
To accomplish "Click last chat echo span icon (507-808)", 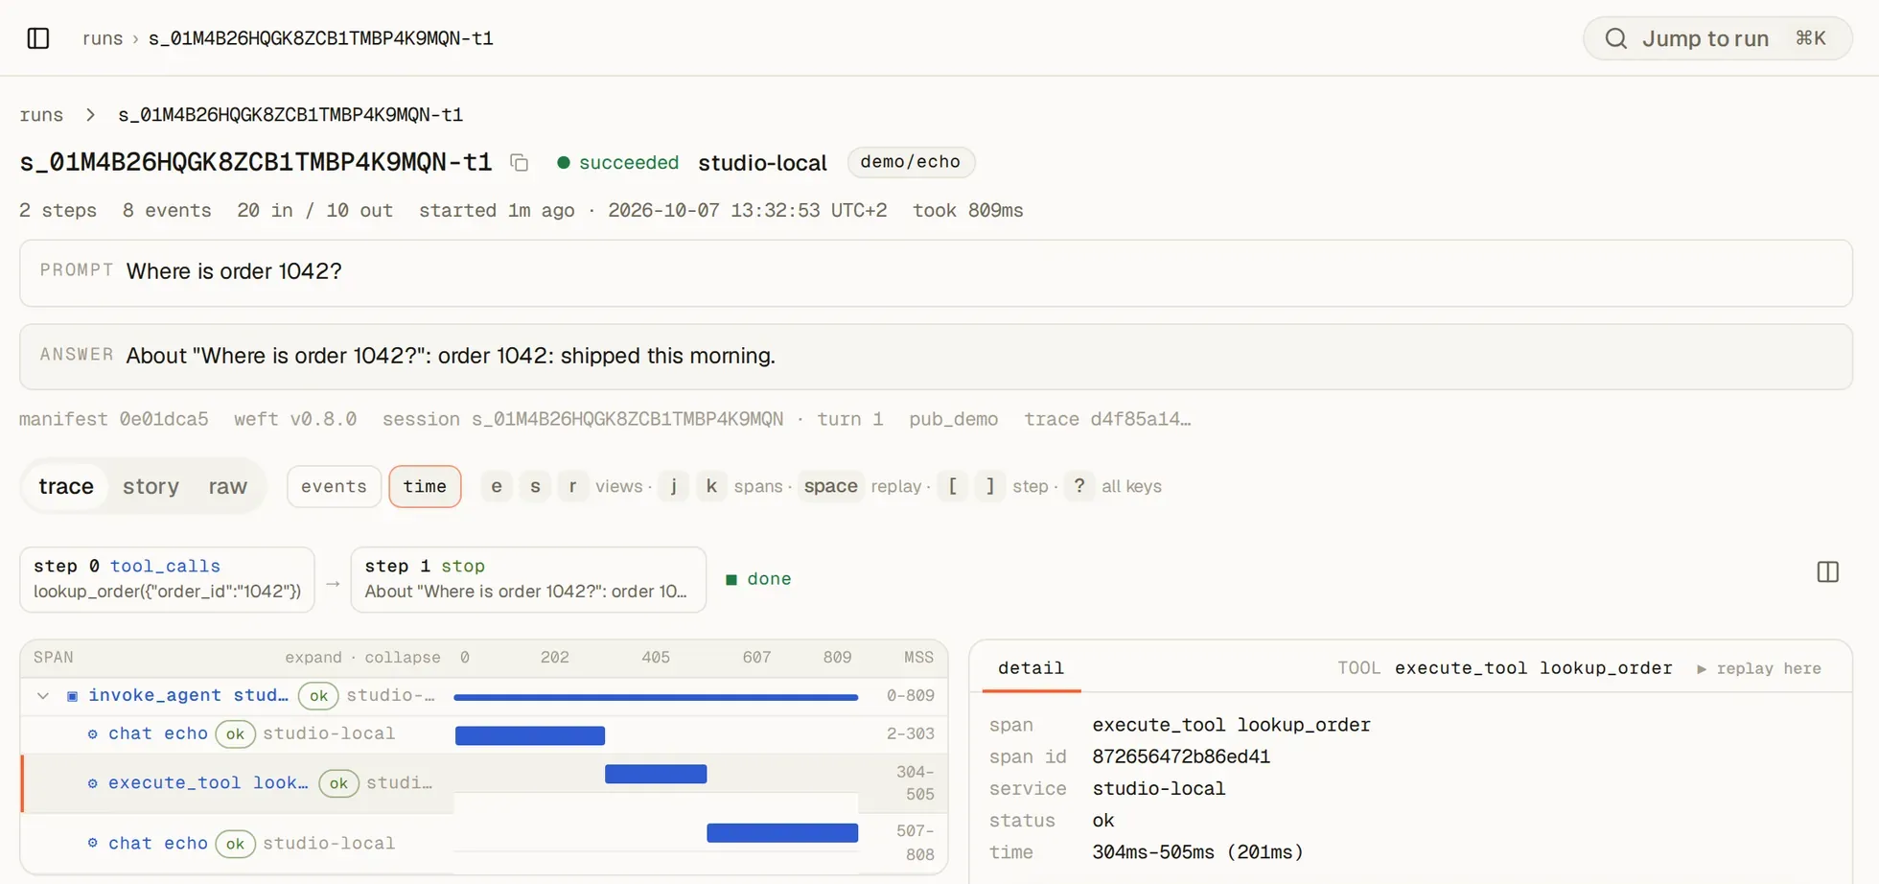I will 92,844.
